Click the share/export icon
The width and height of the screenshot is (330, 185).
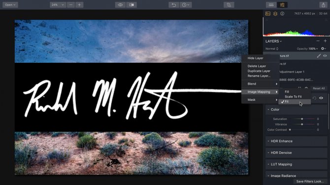pos(324,5)
